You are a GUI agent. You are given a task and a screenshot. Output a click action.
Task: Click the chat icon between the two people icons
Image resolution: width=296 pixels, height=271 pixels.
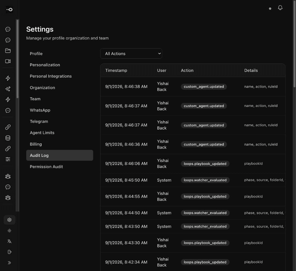(x=8, y=187)
